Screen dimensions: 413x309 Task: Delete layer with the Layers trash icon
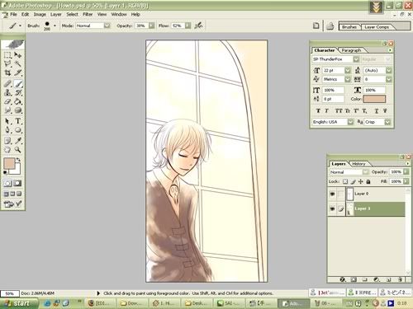pos(400,279)
